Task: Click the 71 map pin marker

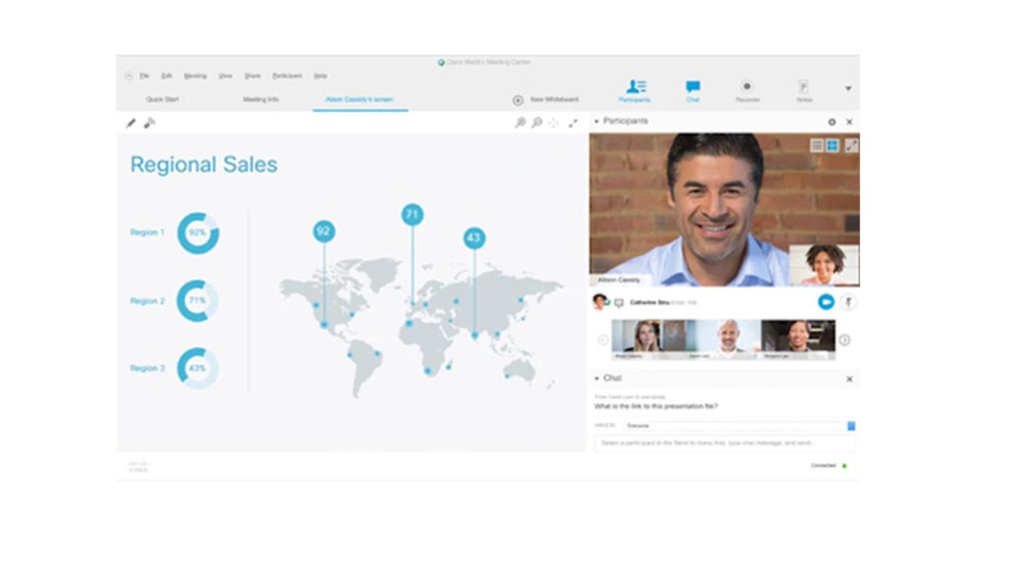Action: pos(412,215)
